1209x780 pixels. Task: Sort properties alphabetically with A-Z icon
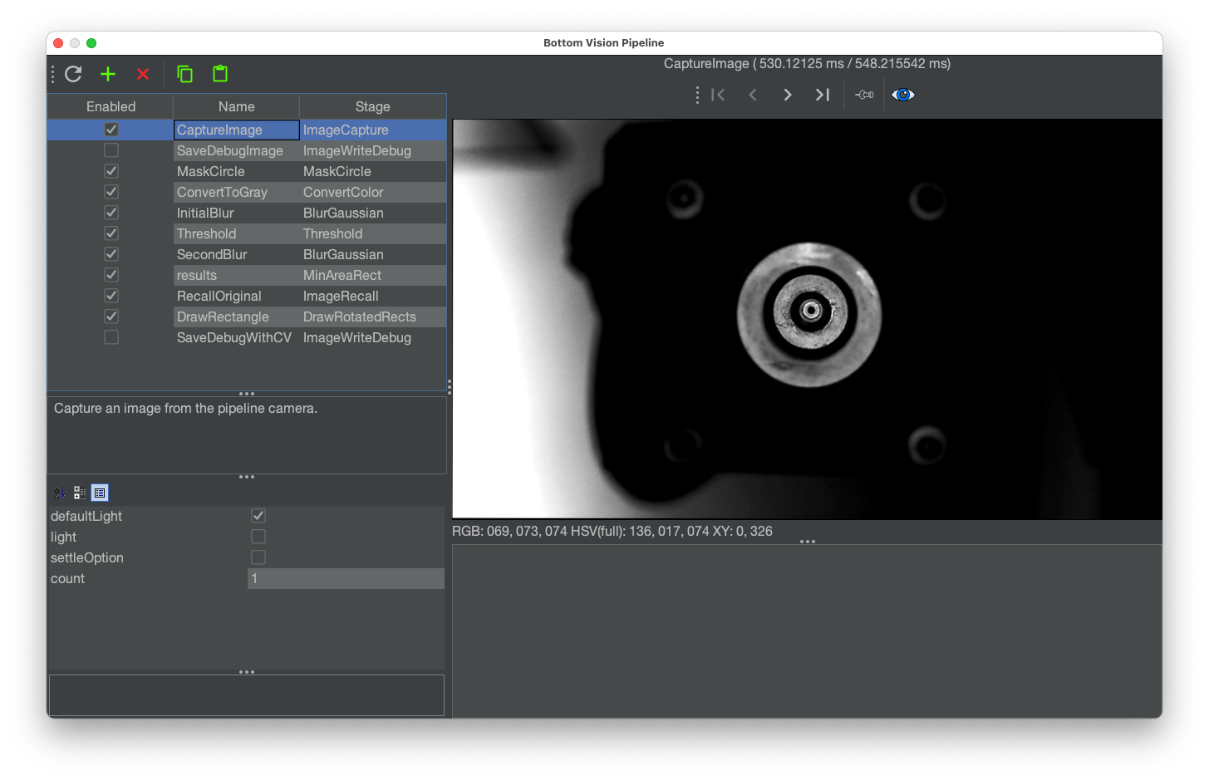pos(60,493)
